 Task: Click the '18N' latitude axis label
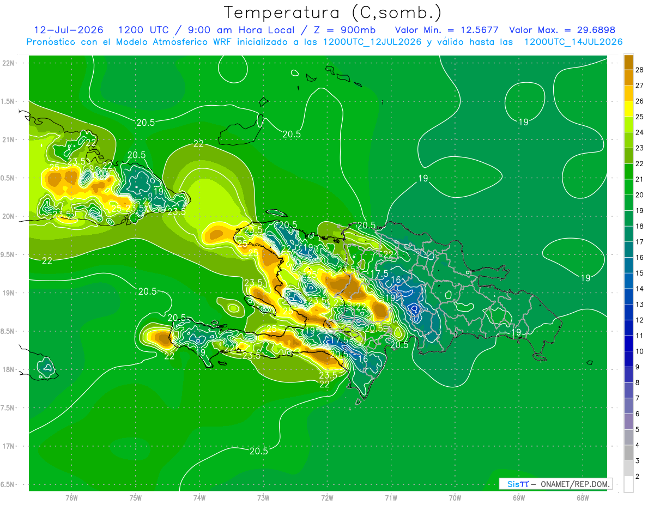point(9,369)
